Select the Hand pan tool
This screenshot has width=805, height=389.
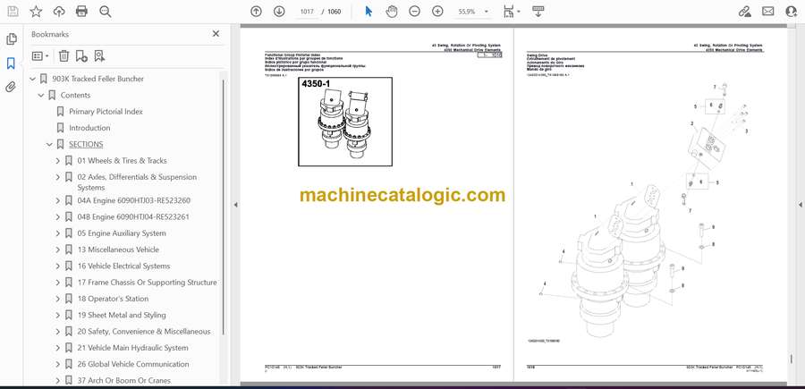(x=392, y=12)
